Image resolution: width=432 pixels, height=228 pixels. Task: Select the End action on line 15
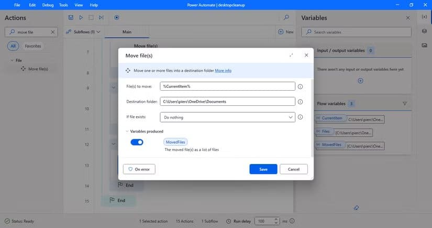click(118, 200)
